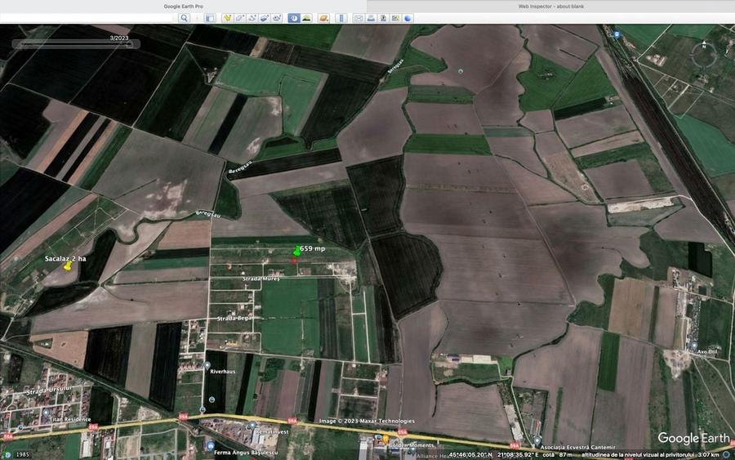Click the Print icon in toolbar
This screenshot has height=460, width=735.
coord(371,18)
